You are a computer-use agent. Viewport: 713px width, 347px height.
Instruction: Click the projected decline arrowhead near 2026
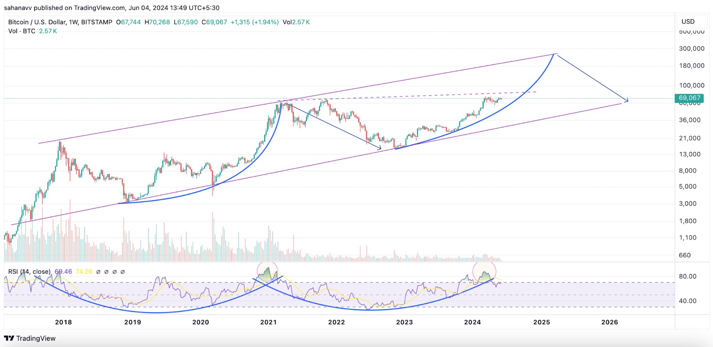coord(626,100)
